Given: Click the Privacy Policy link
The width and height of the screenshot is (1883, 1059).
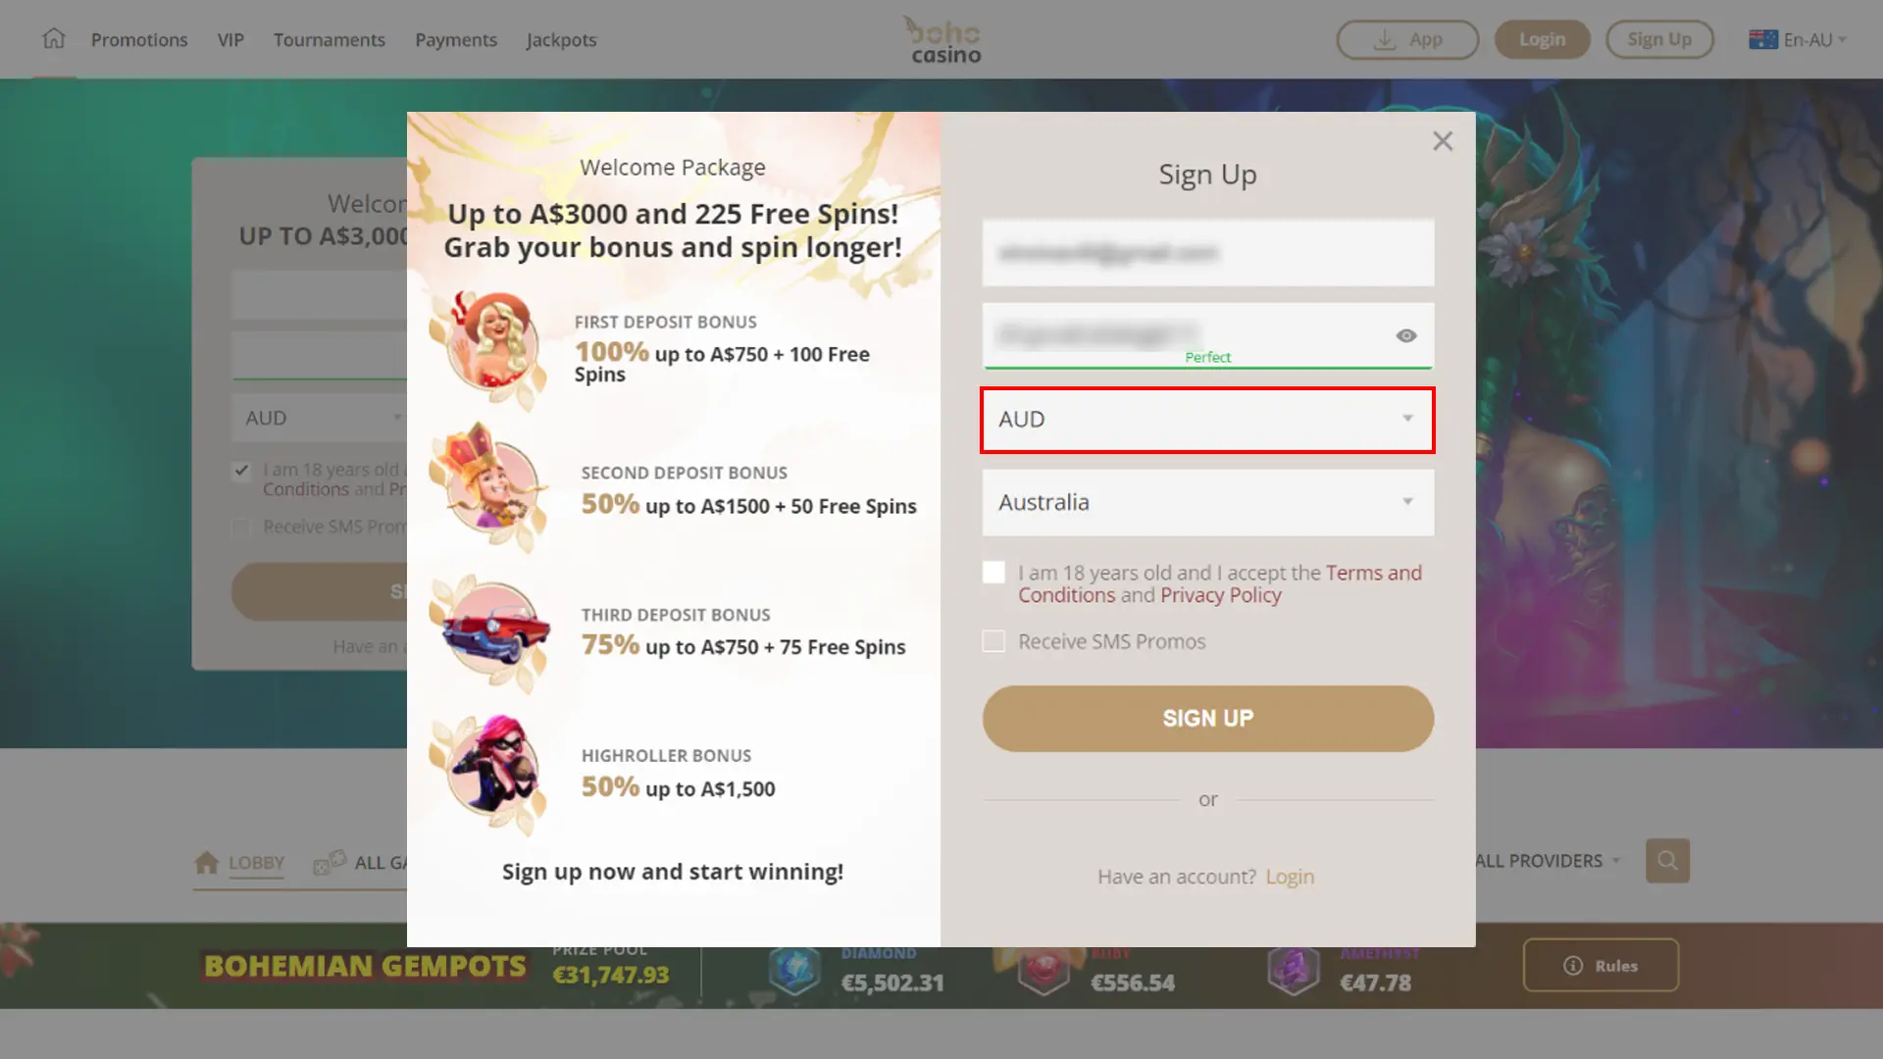Looking at the screenshot, I should pyautogui.click(x=1221, y=595).
